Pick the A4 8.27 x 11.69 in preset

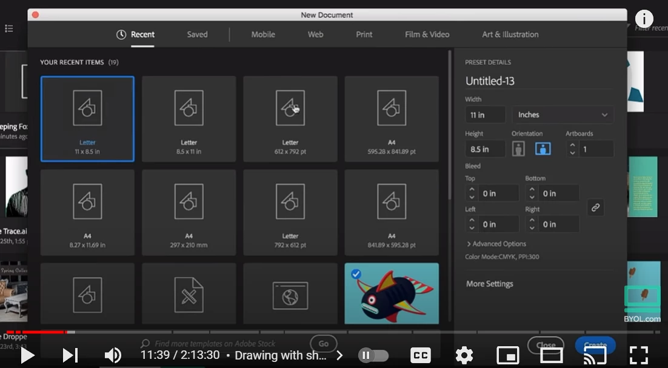87,213
